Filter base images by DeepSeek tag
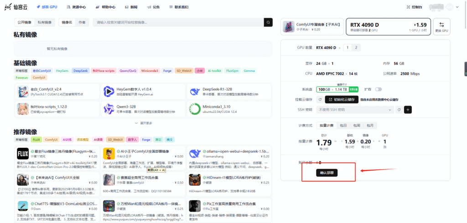467x223 pixels. click(x=81, y=71)
